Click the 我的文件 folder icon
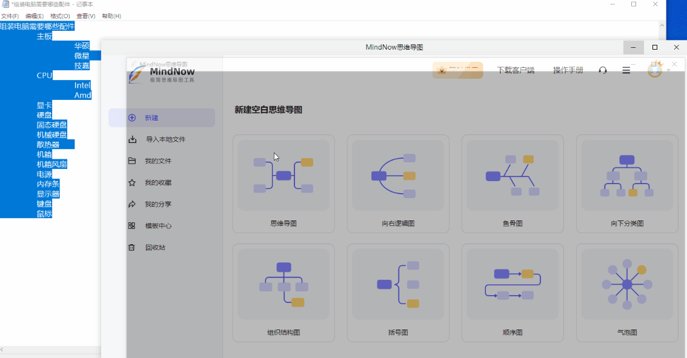Screen dimensions: 687x358 pos(132,161)
